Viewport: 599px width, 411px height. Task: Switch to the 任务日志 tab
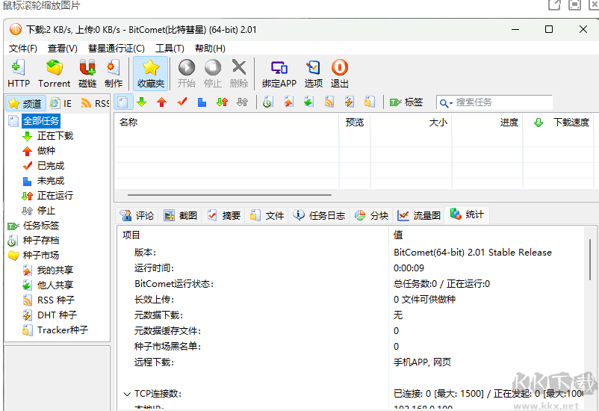319,216
